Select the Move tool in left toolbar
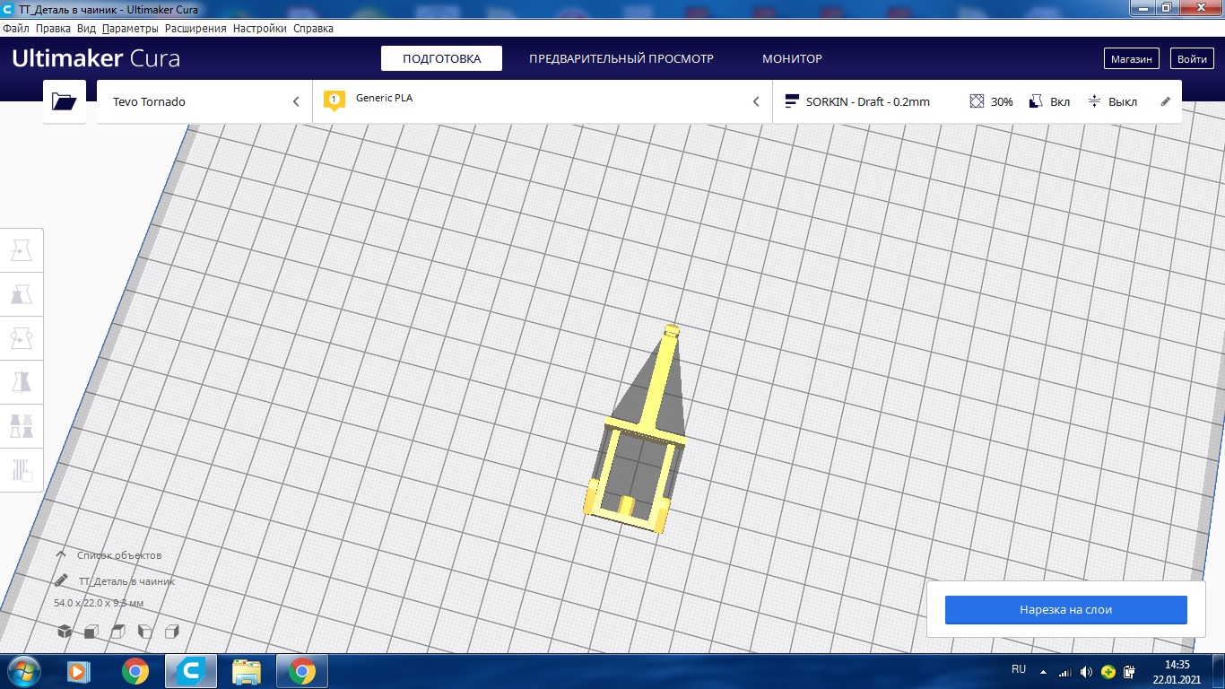Image resolution: width=1225 pixels, height=689 pixels. click(x=21, y=251)
